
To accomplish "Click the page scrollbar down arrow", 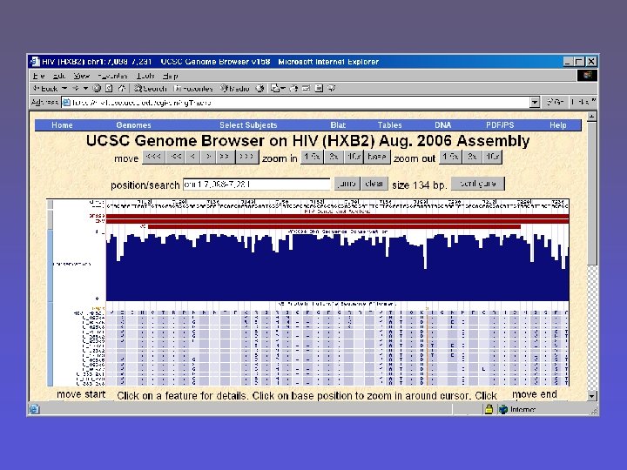I will (x=592, y=396).
